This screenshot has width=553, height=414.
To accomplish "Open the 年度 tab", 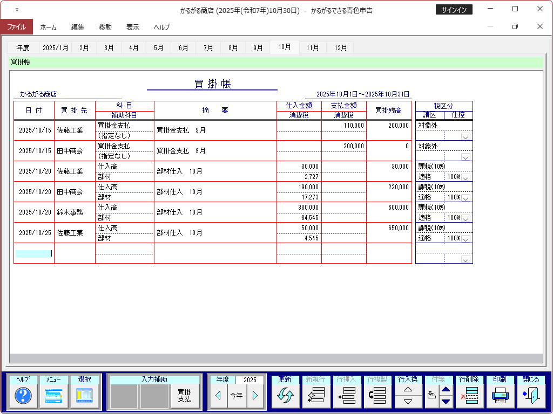I will 23,47.
